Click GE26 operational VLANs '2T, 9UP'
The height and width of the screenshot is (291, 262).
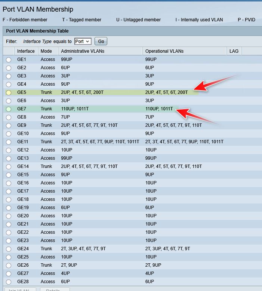coord(153,265)
